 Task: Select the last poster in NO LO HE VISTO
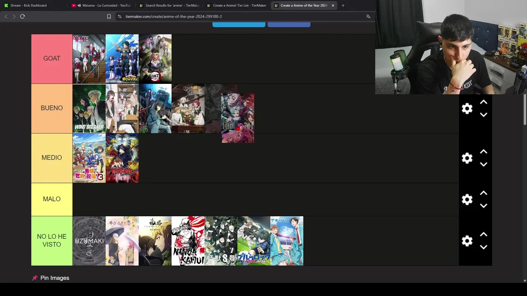[287, 241]
